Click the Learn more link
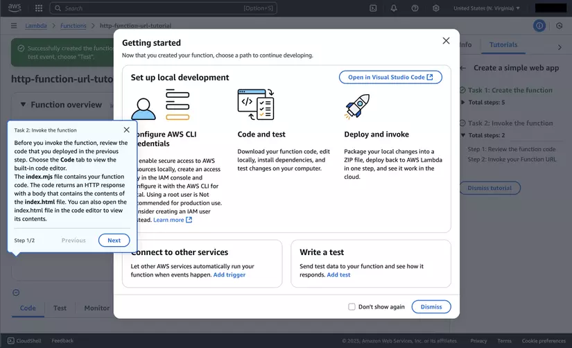Viewport: 572px width, 348px height. tap(168, 220)
